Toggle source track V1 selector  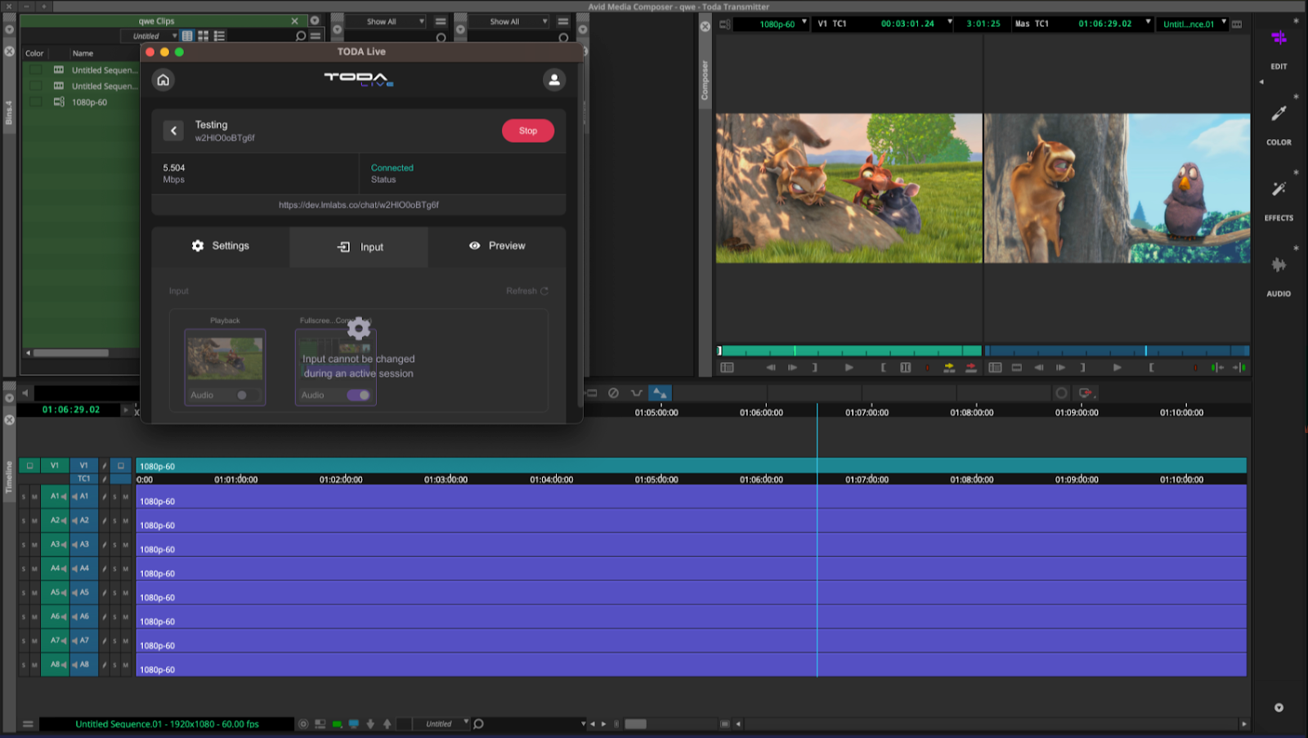pos(55,466)
